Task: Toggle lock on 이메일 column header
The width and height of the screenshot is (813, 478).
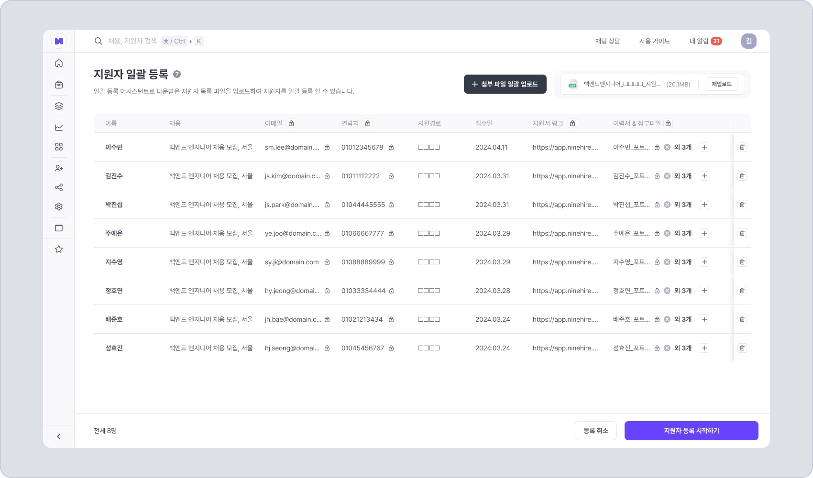Action: [x=291, y=123]
